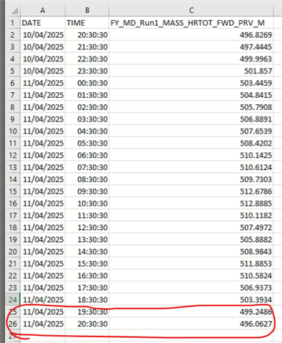Select the cell with value 510.1425
Viewport: 282px width, 343px height.
coord(191,155)
